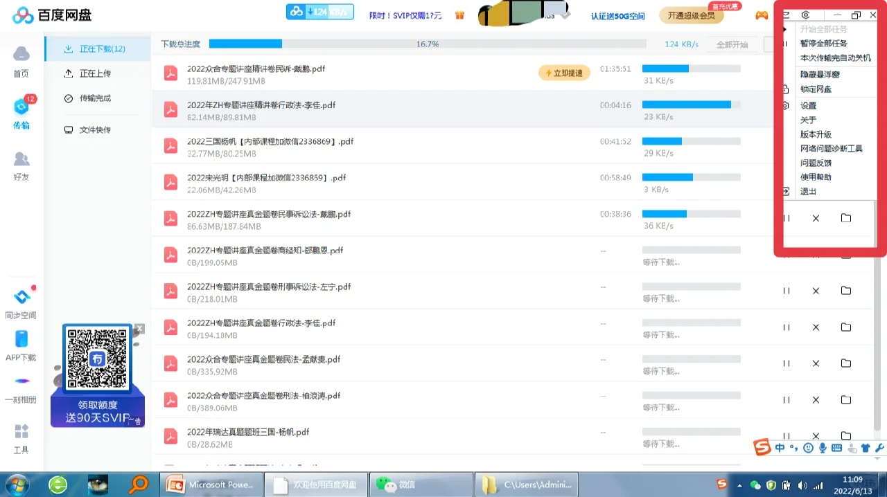This screenshot has height=497, width=887.
Task: Open Windows Start menu
Action: coord(16,485)
